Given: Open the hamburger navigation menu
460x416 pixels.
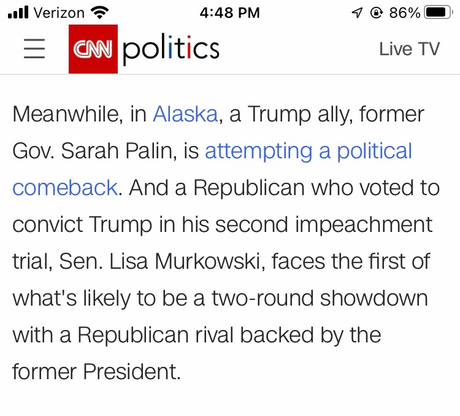Looking at the screenshot, I should (x=34, y=49).
